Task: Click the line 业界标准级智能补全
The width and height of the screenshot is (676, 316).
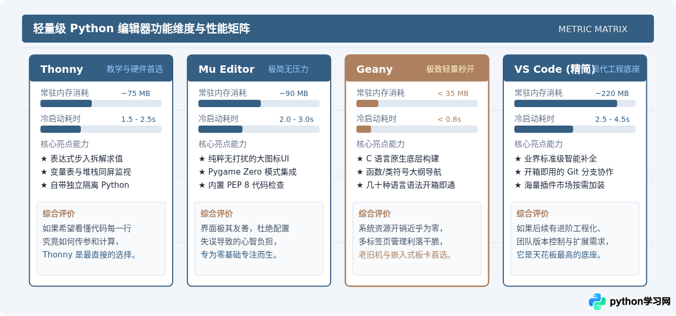Action: [556, 158]
